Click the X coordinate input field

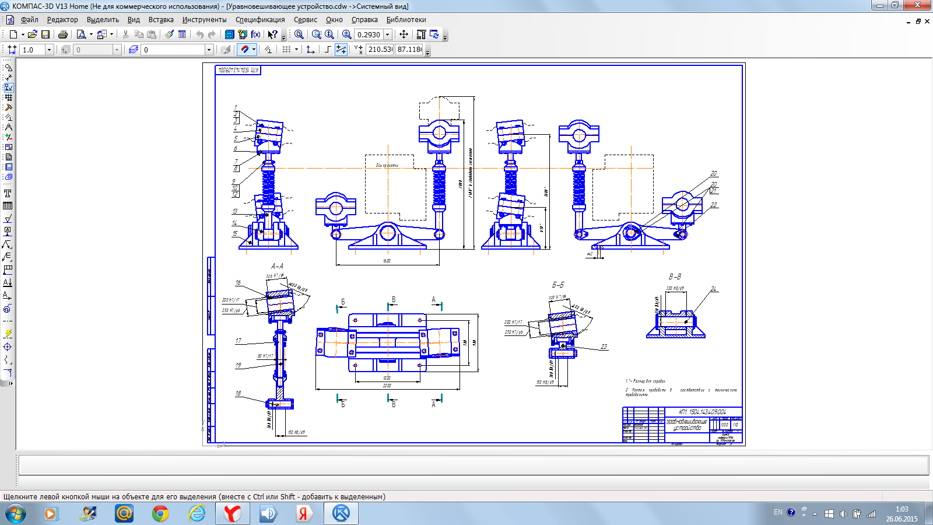[380, 50]
